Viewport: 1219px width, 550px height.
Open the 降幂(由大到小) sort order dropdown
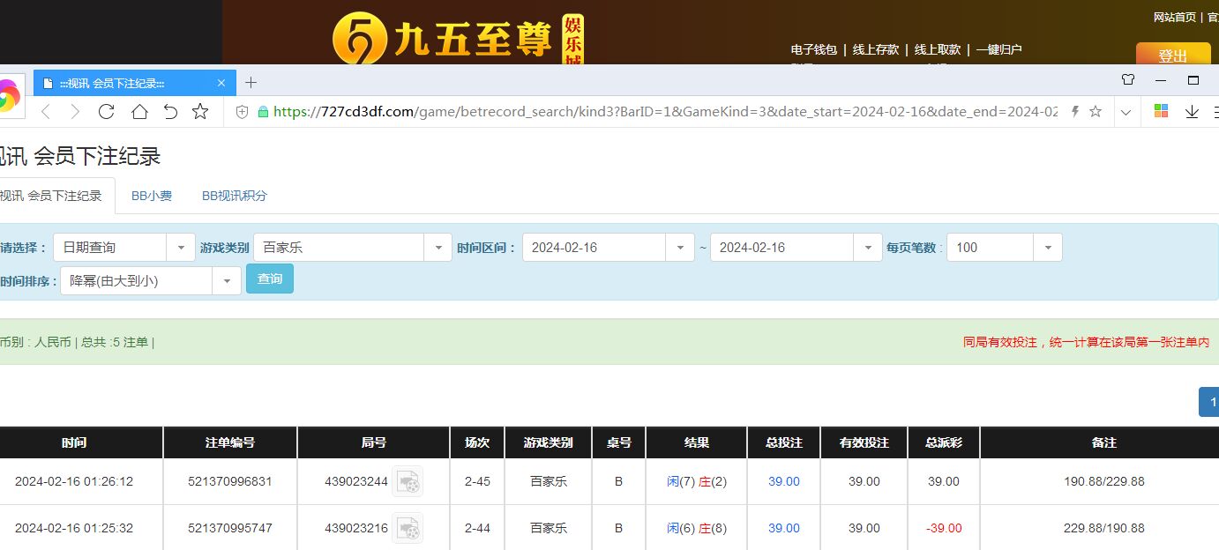226,281
